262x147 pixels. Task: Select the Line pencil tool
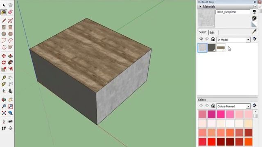pos(4,21)
